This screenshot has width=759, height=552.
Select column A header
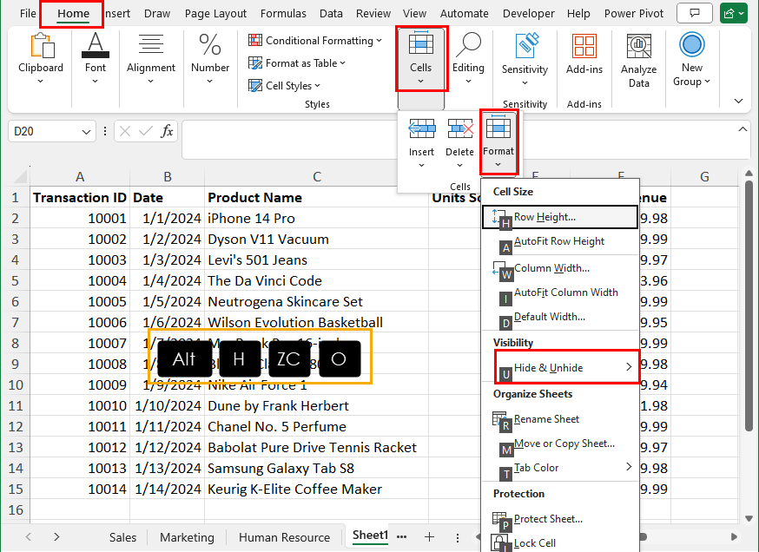[80, 177]
